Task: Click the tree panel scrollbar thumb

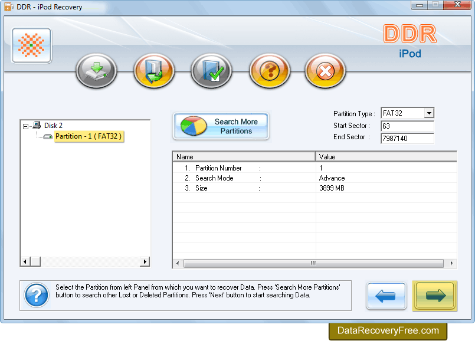Action: coord(35,261)
